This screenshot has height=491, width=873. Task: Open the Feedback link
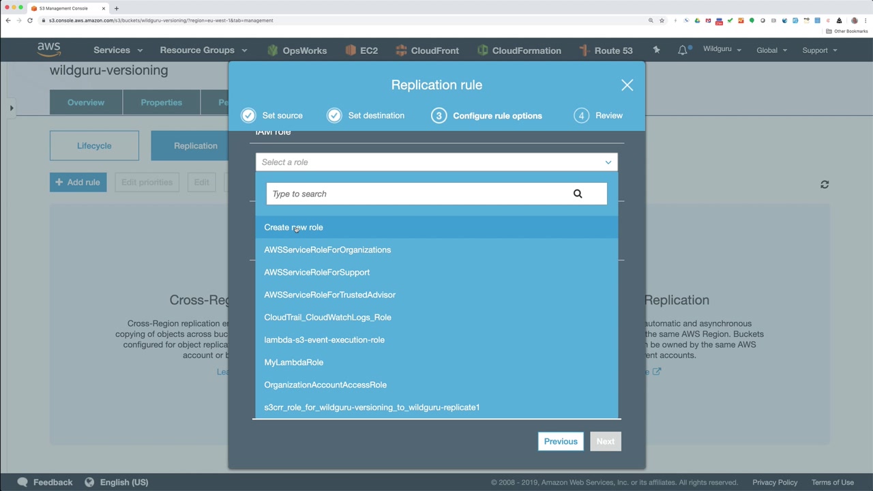[45, 482]
